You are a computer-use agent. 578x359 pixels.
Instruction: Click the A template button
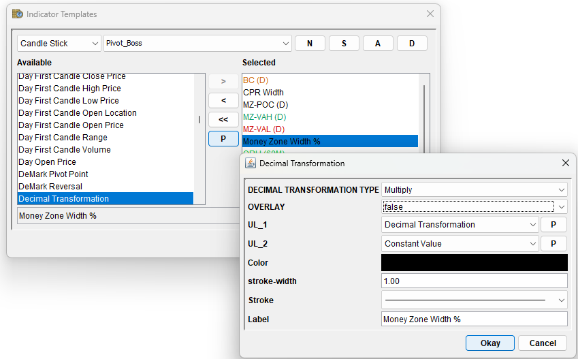coord(378,44)
